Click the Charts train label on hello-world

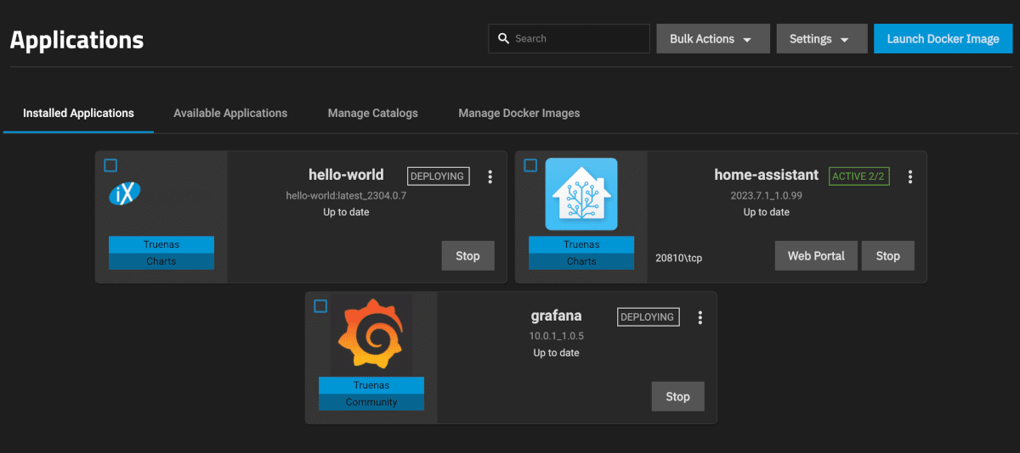161,261
